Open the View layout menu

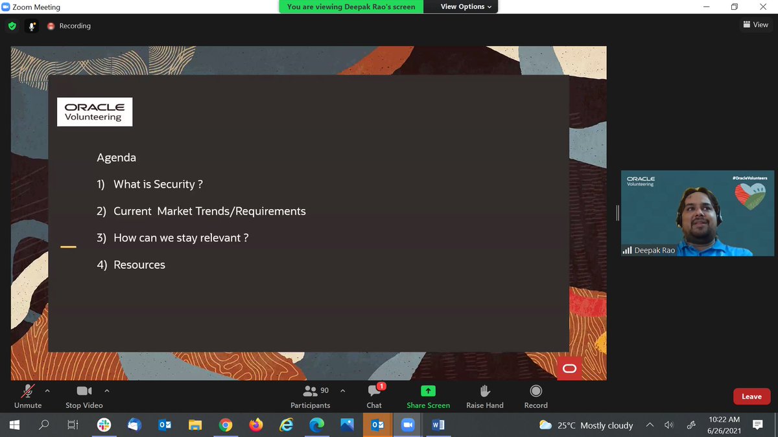(x=756, y=25)
